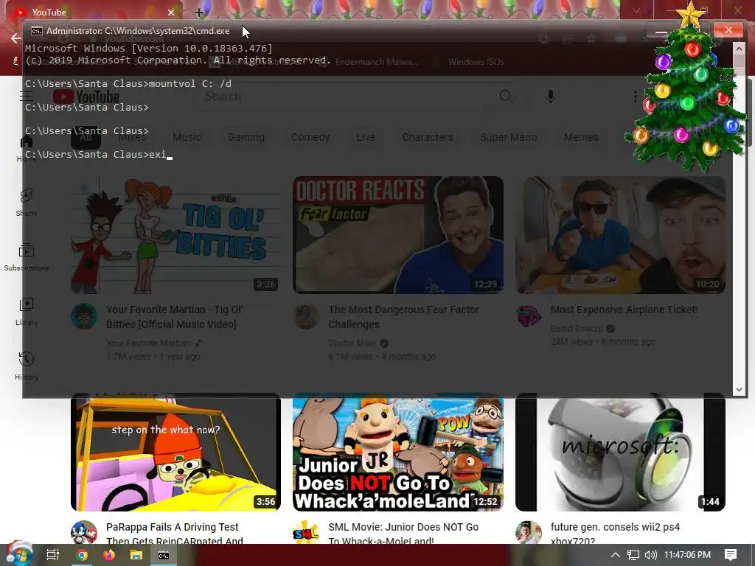Screen dimensions: 755x566
Task: Close the YouTube browser tab
Action: click(x=171, y=13)
